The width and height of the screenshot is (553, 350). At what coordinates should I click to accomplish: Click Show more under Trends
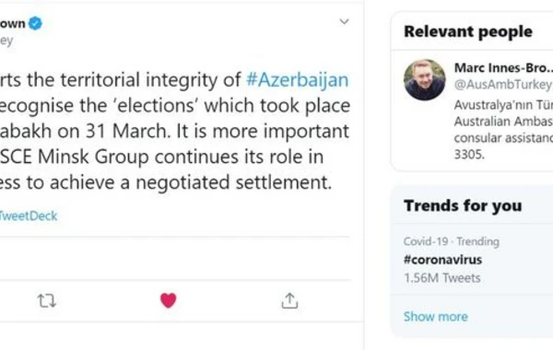pyautogui.click(x=436, y=317)
